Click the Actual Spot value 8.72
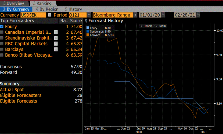 point(78,90)
